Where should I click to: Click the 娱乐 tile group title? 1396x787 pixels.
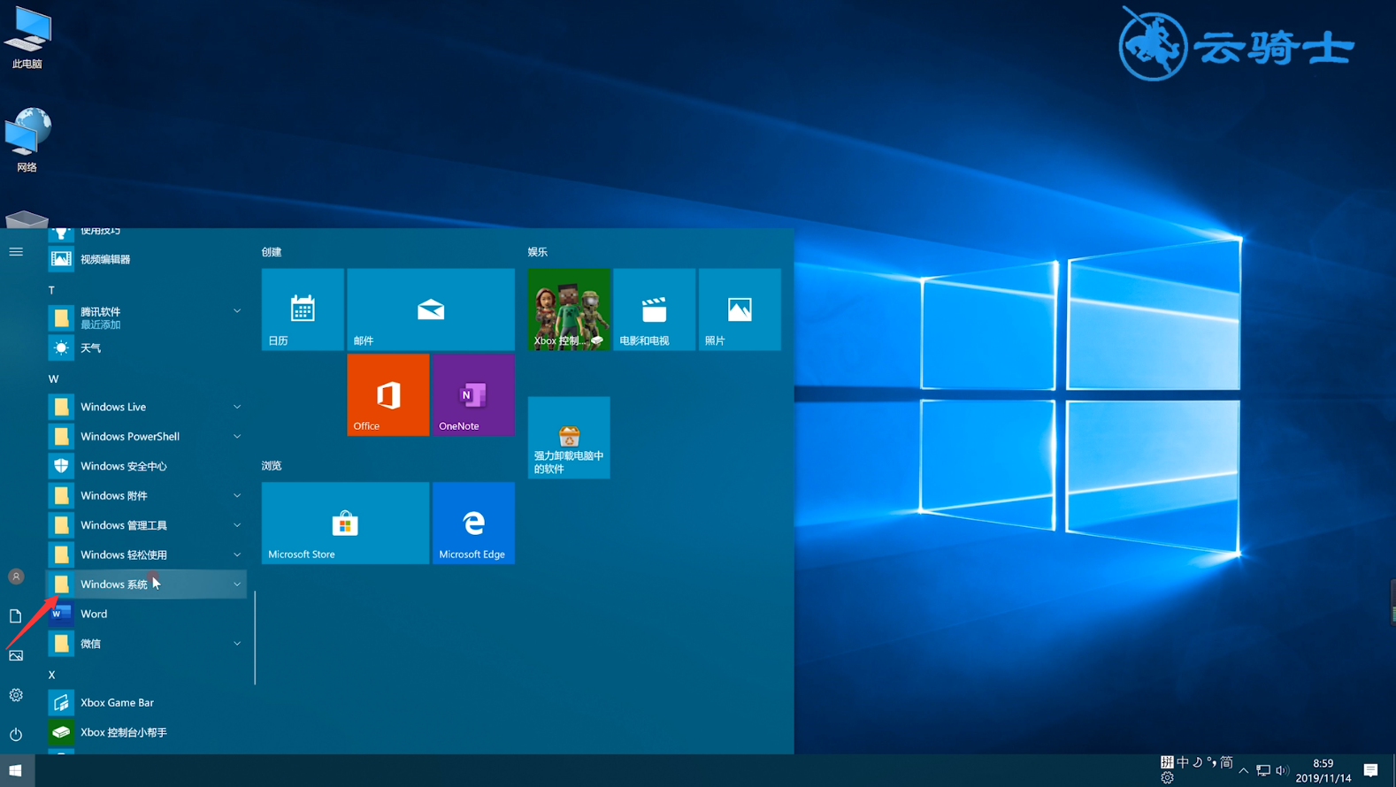point(538,252)
